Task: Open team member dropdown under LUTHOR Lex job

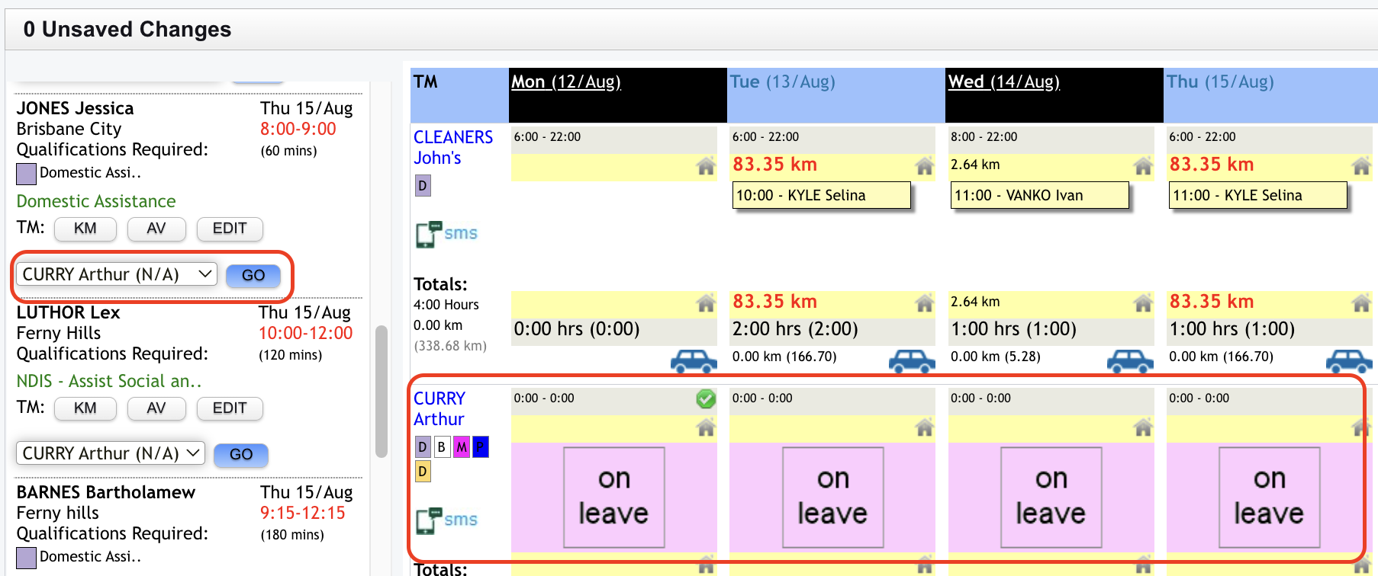Action: [x=111, y=453]
